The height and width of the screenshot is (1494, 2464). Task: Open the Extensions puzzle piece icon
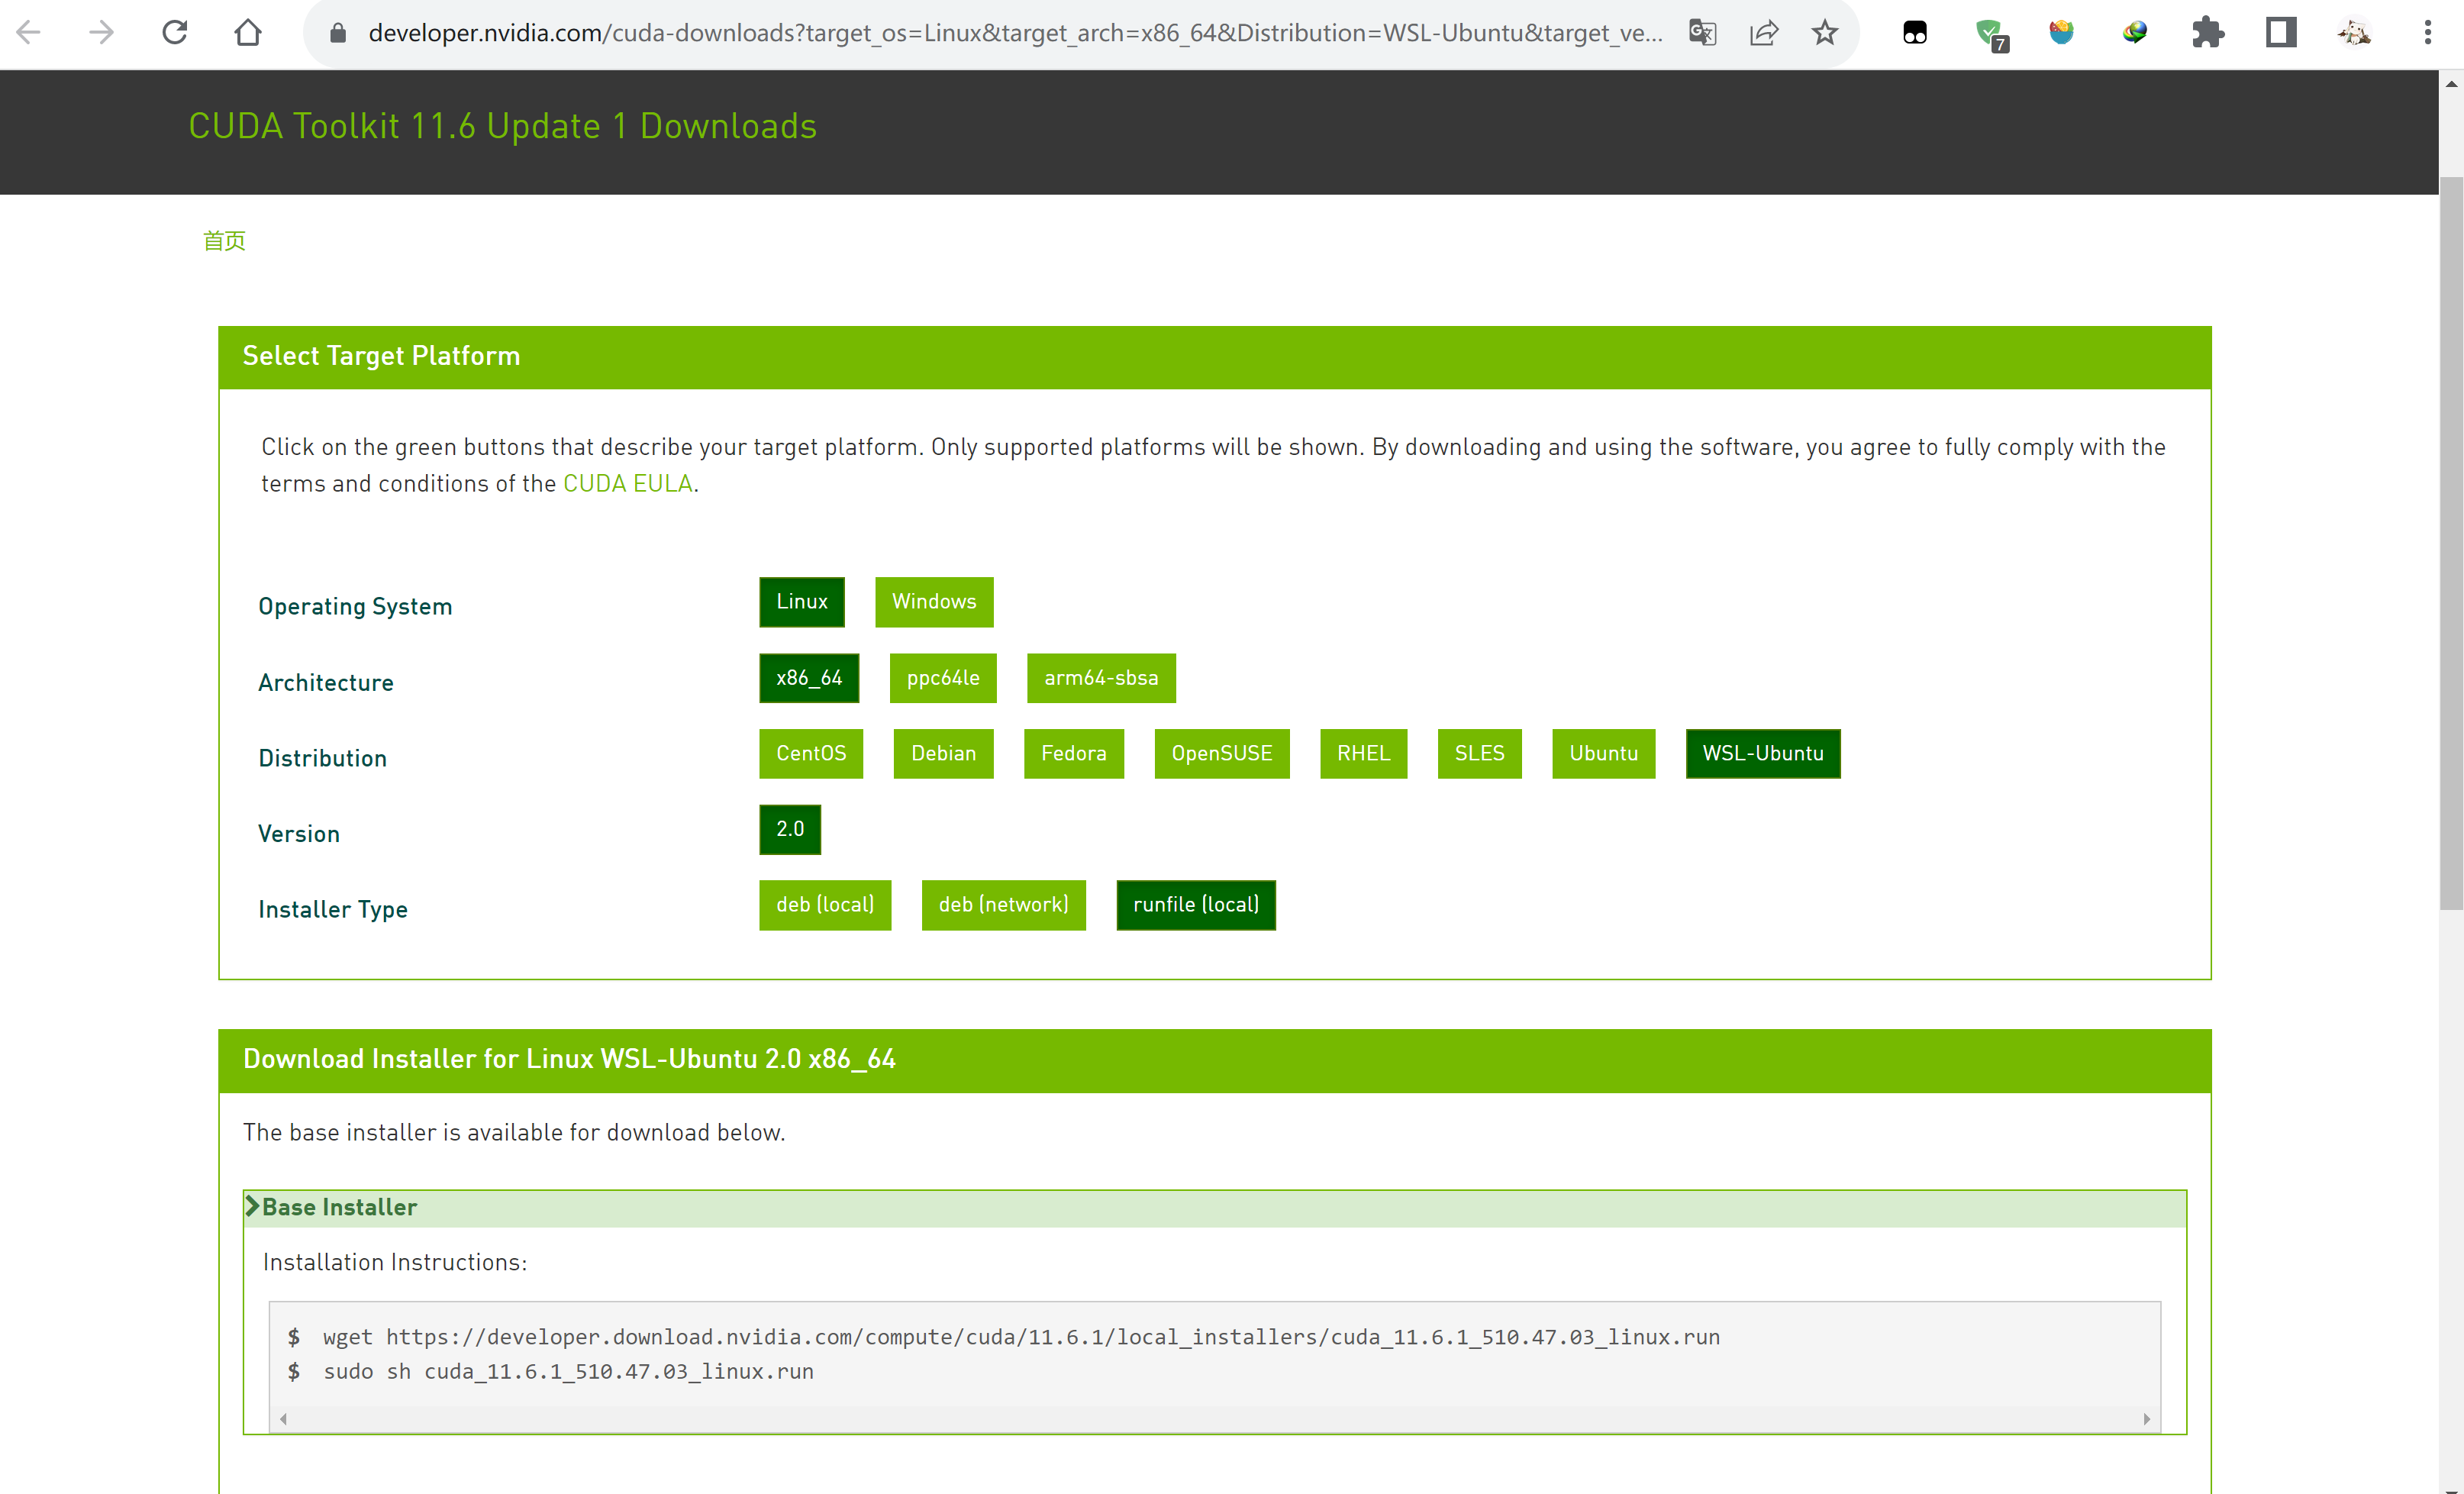[x=2208, y=33]
